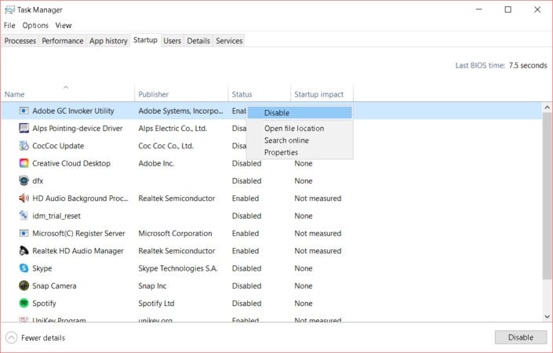
Task: Click the Disable button at bottom right
Action: click(x=521, y=337)
